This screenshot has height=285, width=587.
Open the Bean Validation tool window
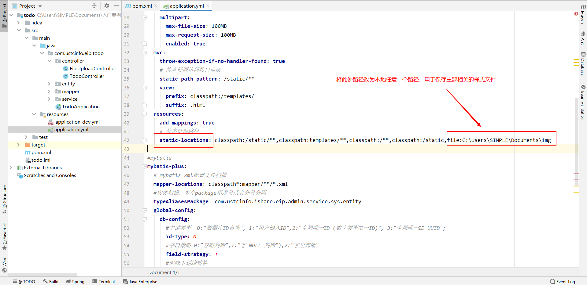583,102
